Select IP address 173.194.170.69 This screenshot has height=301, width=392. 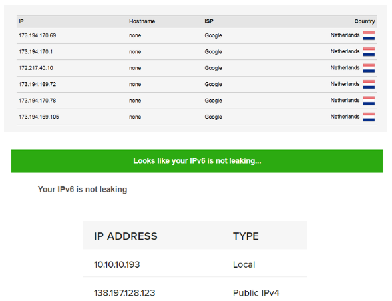37,35
